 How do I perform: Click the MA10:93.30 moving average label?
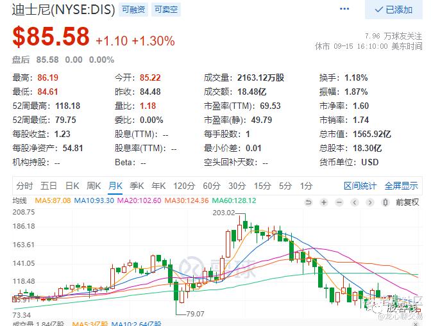(x=94, y=200)
